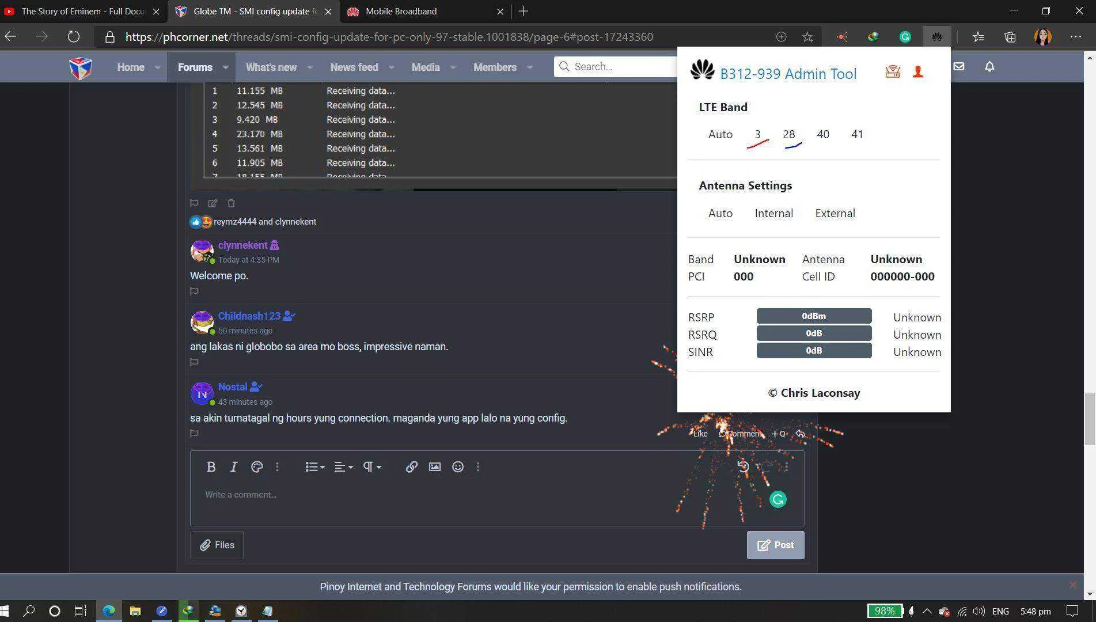Select LTE band 40
The height and width of the screenshot is (622, 1096).
pyautogui.click(x=823, y=134)
